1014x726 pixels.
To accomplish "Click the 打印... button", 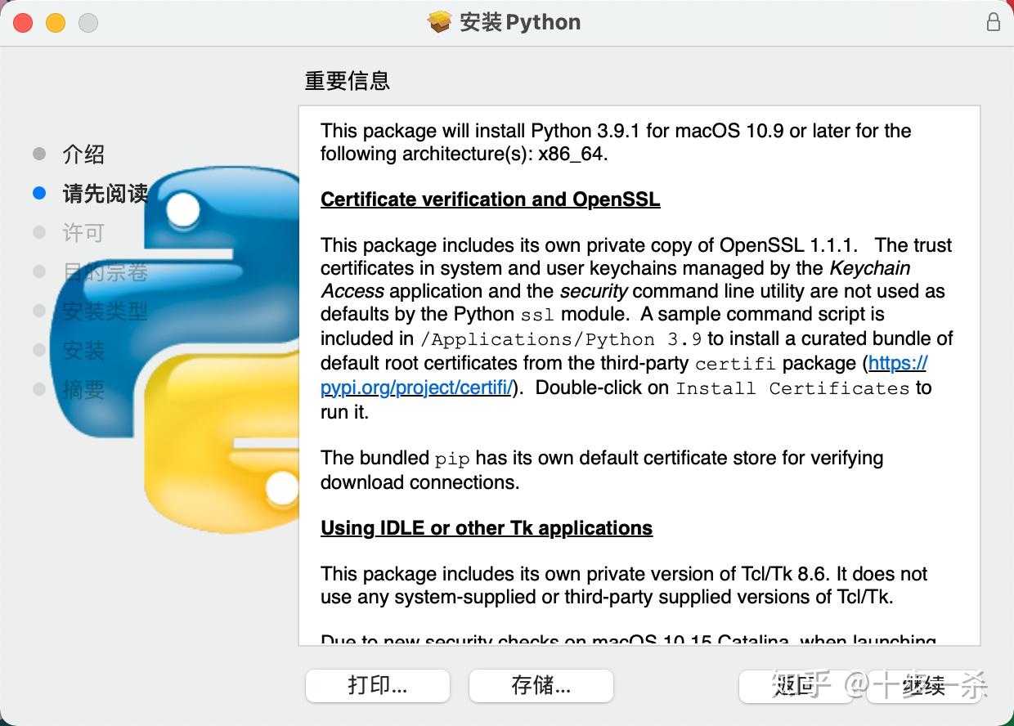I will click(377, 686).
